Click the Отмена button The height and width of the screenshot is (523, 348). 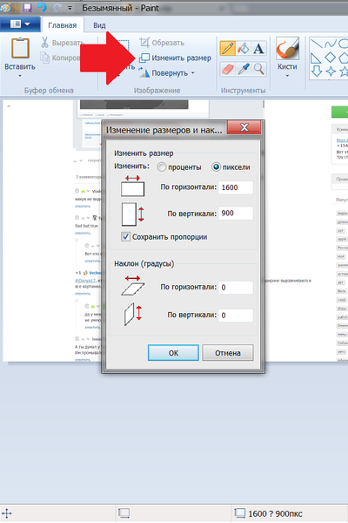point(228,353)
